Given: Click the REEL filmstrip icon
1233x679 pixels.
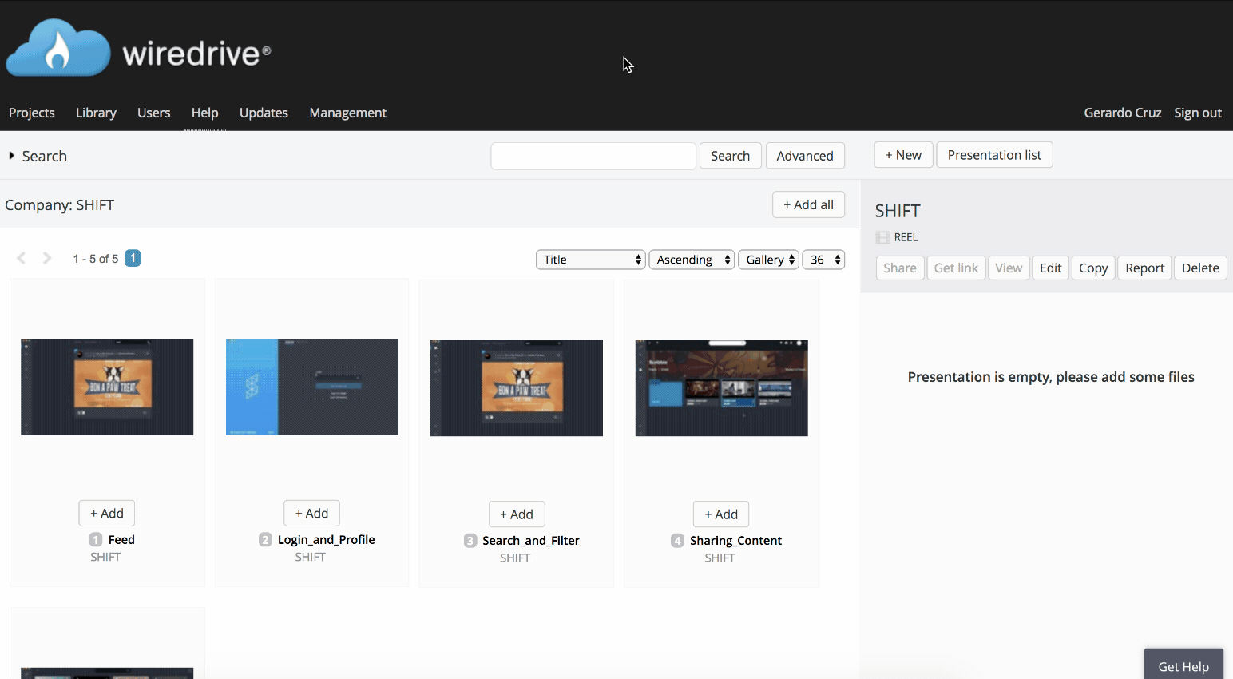Looking at the screenshot, I should coord(882,236).
